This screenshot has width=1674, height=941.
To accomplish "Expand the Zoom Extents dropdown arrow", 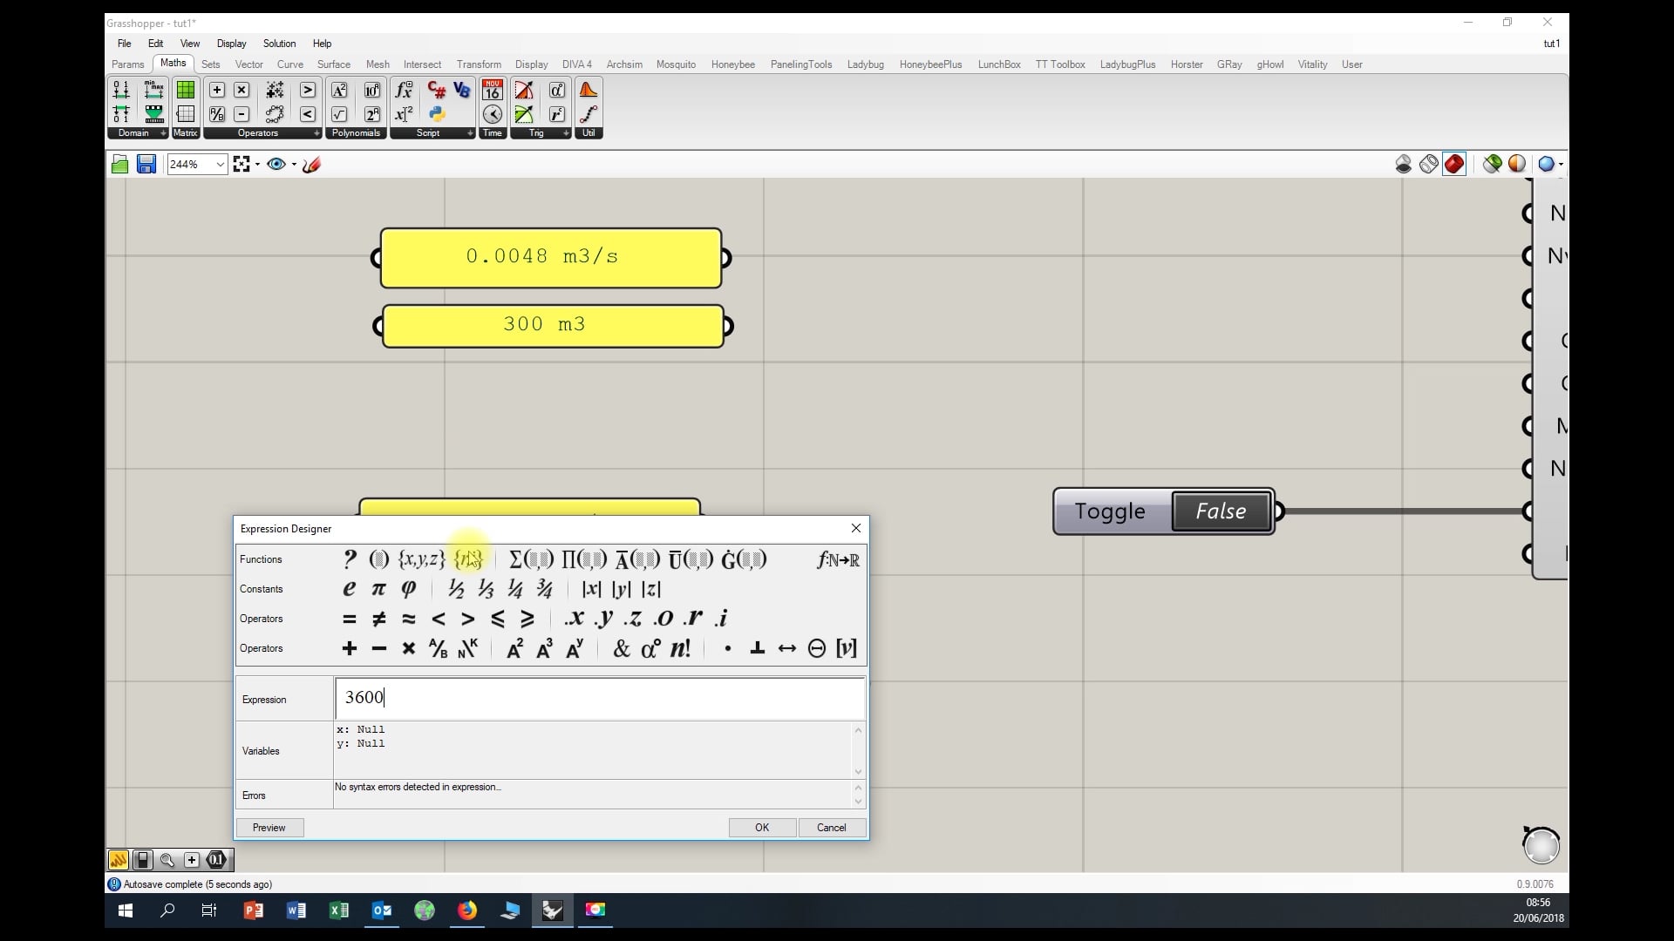I will coord(257,164).
